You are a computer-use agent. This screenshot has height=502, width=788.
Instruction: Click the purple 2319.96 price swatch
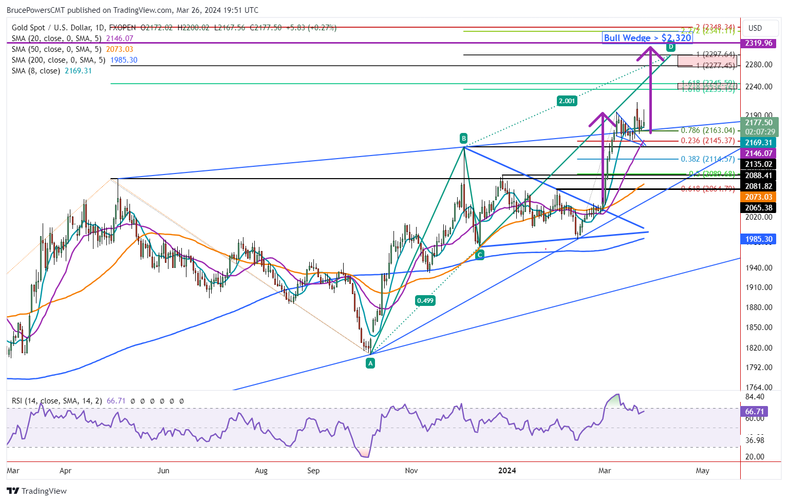click(x=759, y=44)
